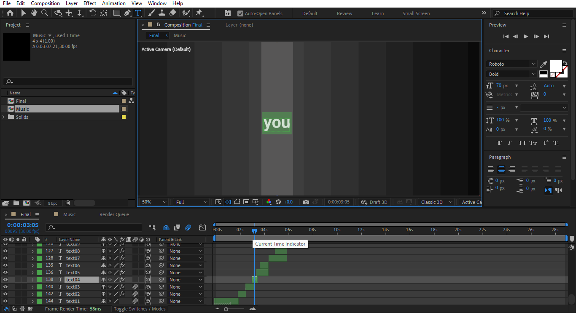Open grid and guide options
The height and width of the screenshot is (313, 576).
(x=256, y=202)
